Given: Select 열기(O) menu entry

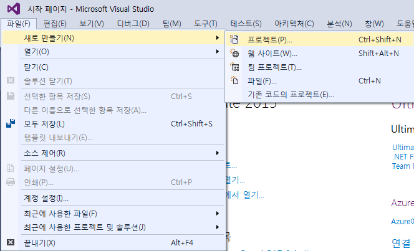Looking at the screenshot, I should [113, 52].
